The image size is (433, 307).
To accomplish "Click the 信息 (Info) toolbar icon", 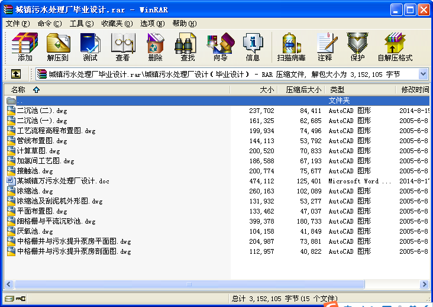I will tap(253, 47).
